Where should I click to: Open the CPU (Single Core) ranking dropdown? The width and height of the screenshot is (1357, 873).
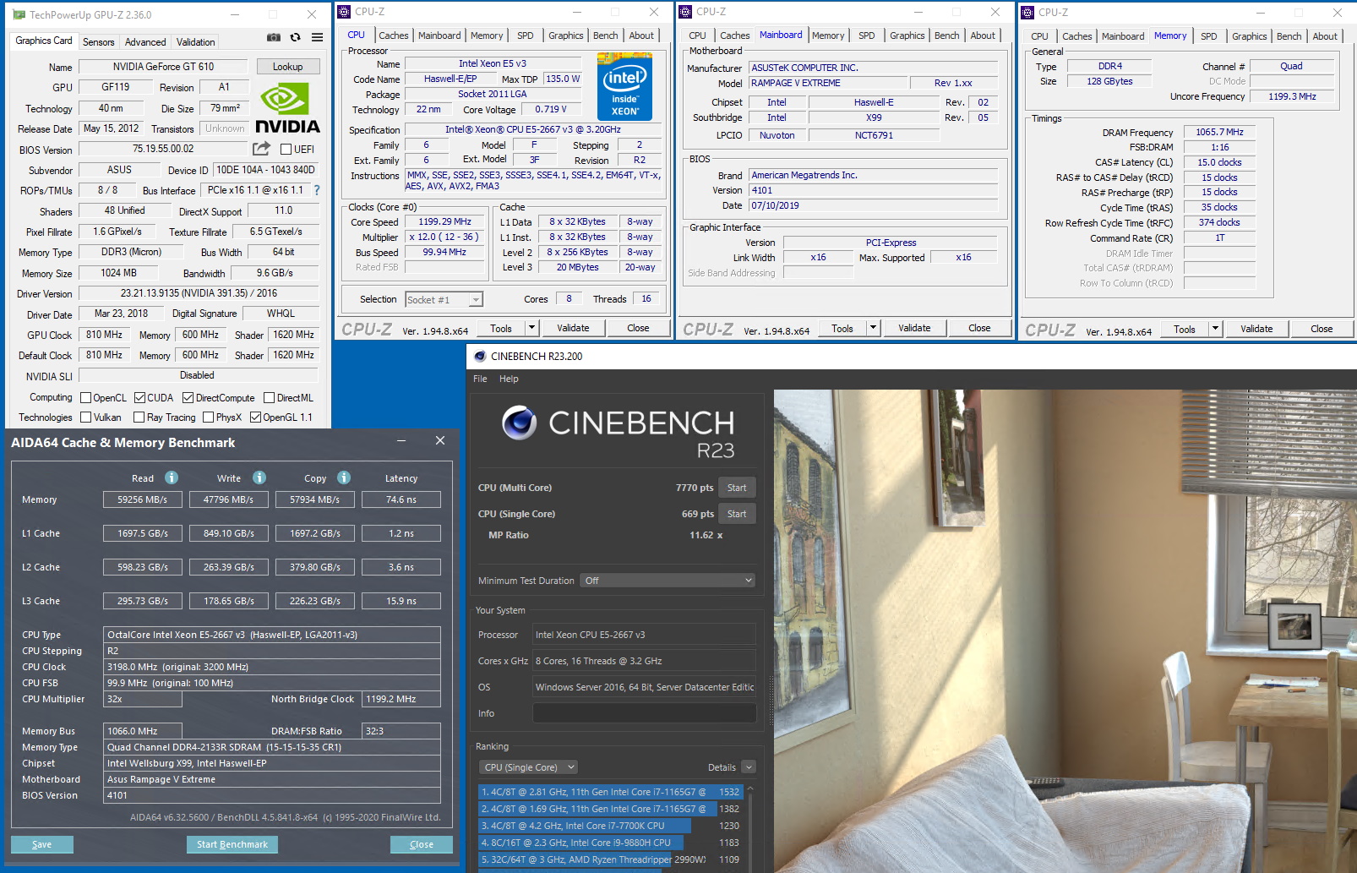point(528,767)
